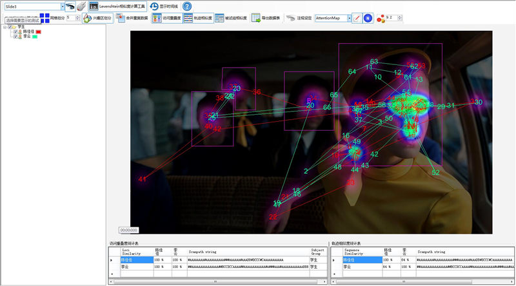Image resolution: width=516 pixels, height=286 pixels.
Task: Toggle the 轨迹相似度 sequence similarity button
Action: coord(198,18)
